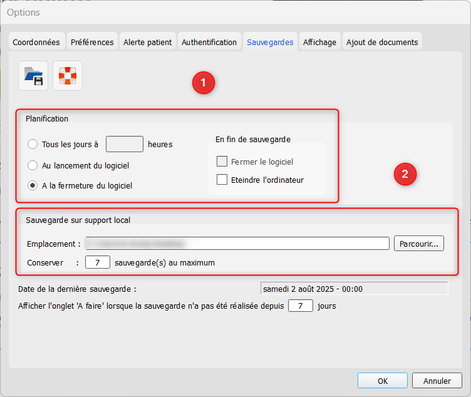
Task: Open the Ajout de documents tab
Action: (x=382, y=42)
